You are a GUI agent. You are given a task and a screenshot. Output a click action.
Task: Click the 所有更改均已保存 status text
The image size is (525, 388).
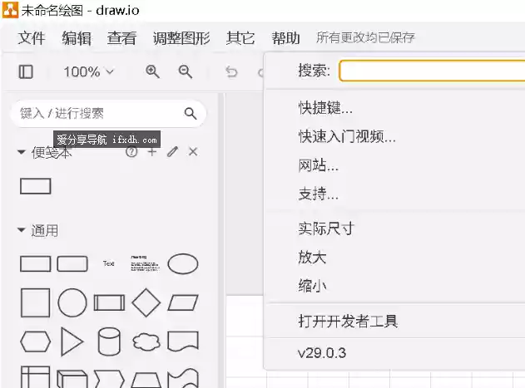point(365,37)
